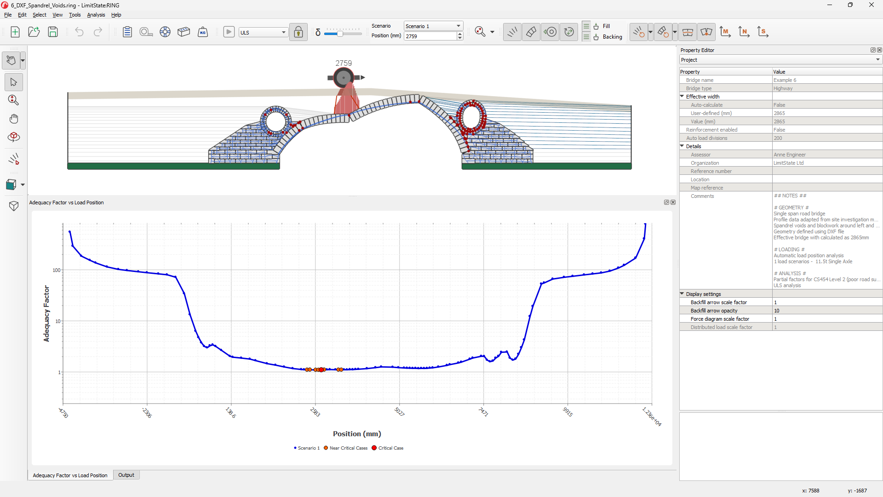
Task: Click the bending moment M diagram icon
Action: 725,32
